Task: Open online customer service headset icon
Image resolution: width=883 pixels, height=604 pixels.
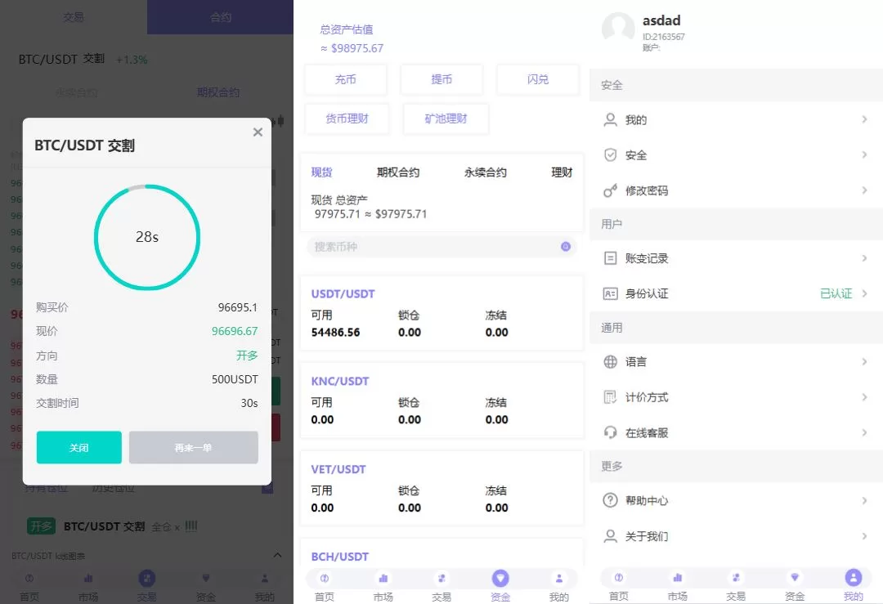Action: [610, 432]
